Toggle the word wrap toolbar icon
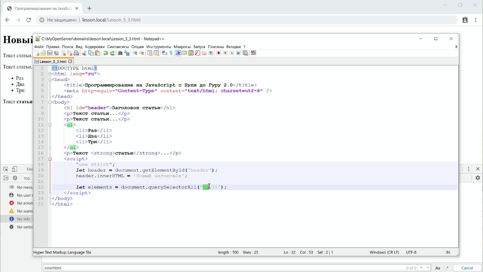 coord(165,53)
